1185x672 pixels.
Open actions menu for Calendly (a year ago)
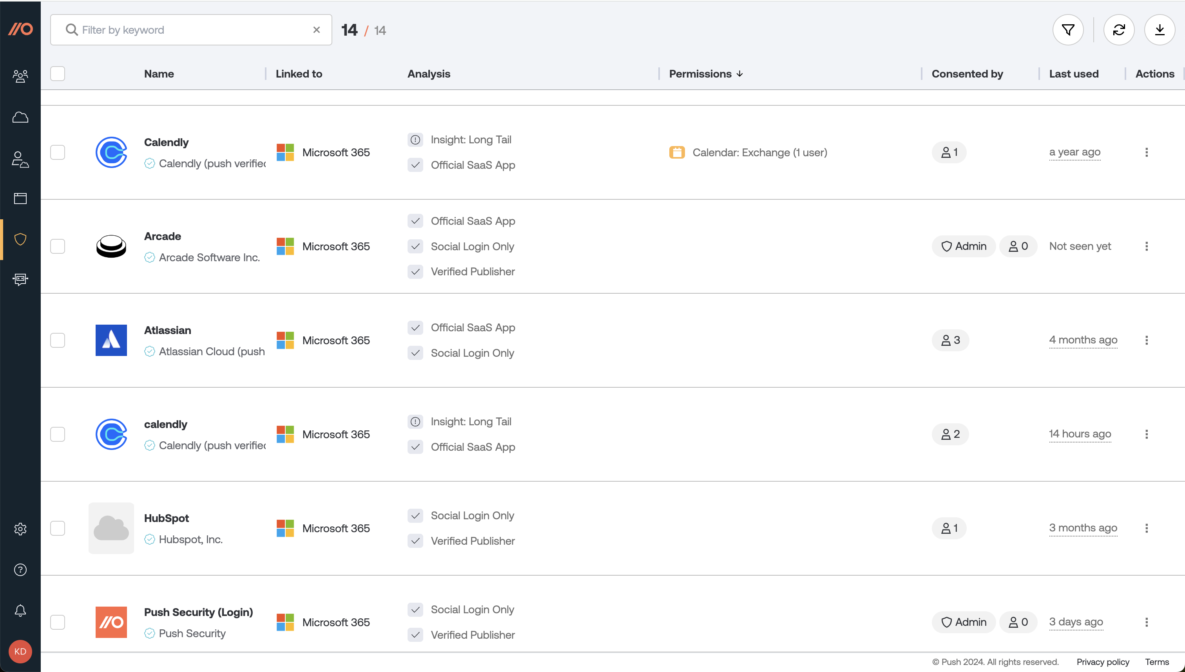coord(1146,152)
